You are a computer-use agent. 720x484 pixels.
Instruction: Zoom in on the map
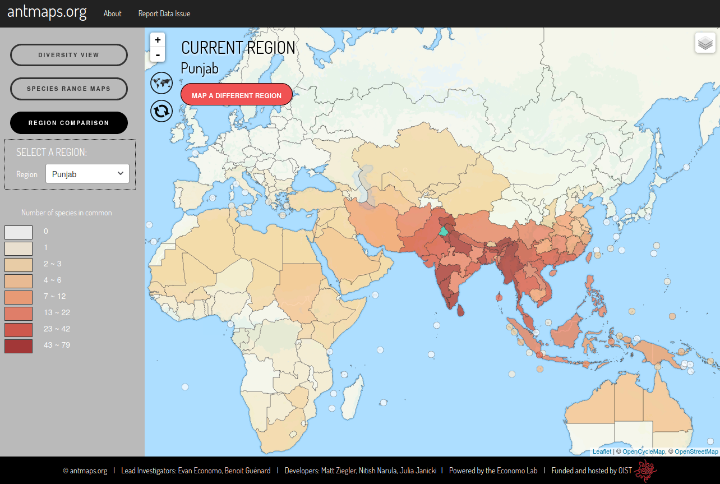158,40
